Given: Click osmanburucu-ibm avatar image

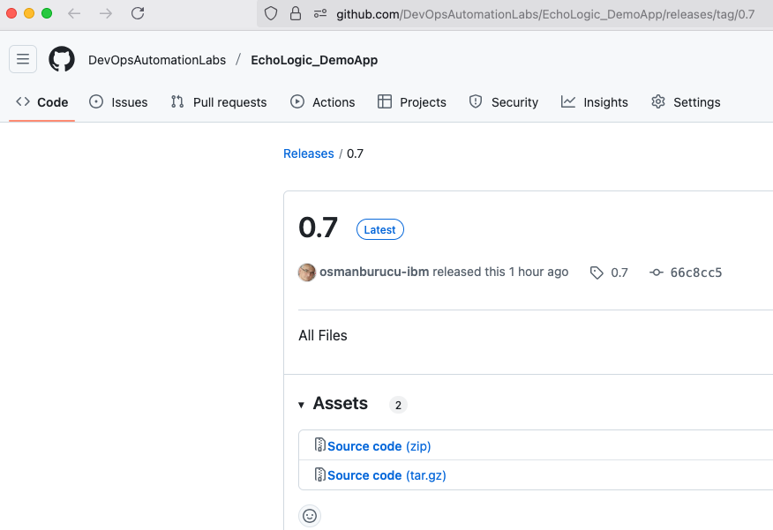Looking at the screenshot, I should pyautogui.click(x=306, y=272).
